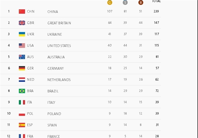Click the bronze medal column header

coord(141,3)
